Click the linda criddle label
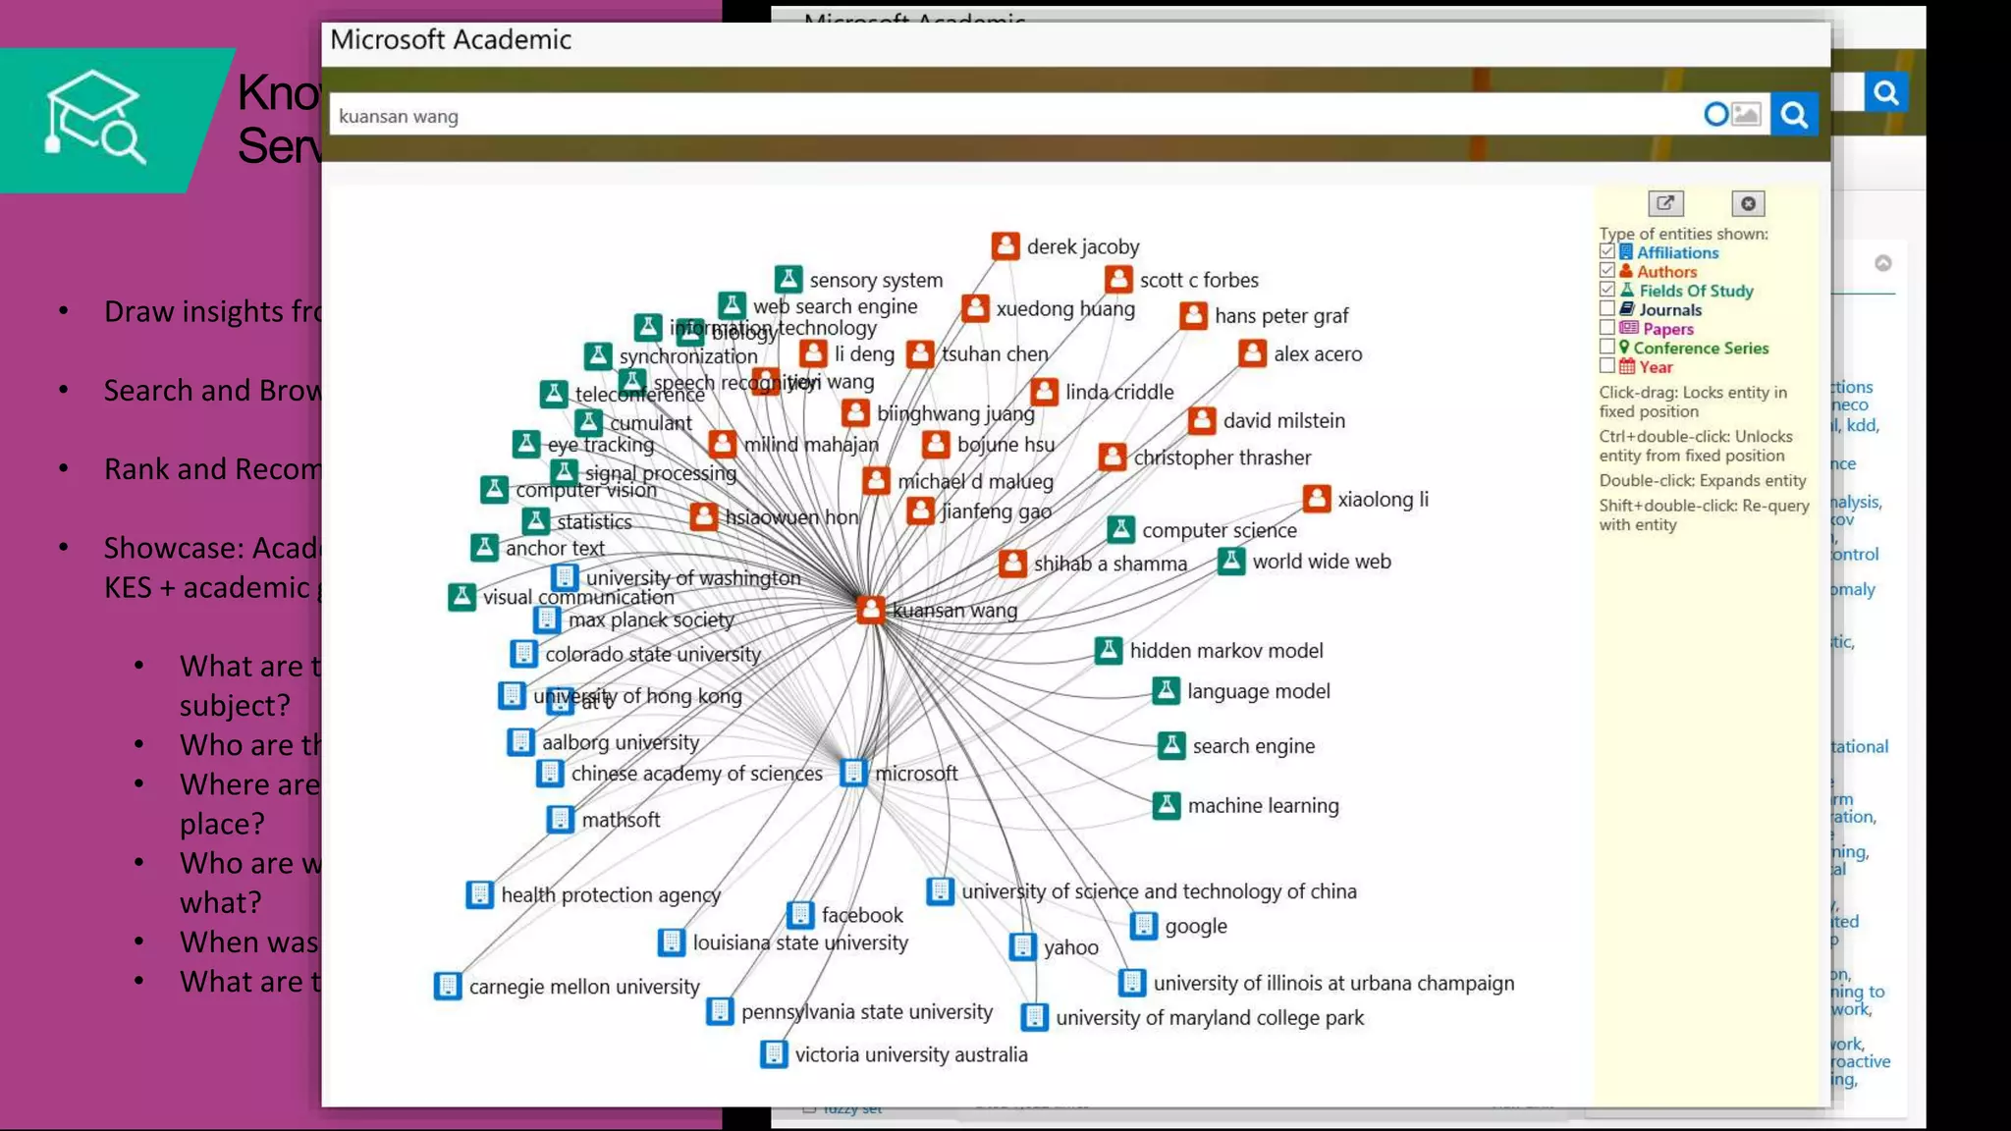The width and height of the screenshot is (2011, 1131). 1119,392
